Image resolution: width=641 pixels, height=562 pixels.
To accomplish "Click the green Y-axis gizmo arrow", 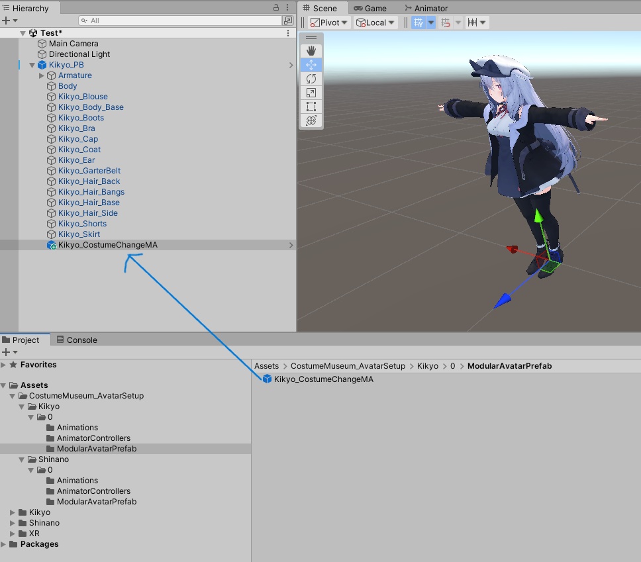I will click(540, 216).
